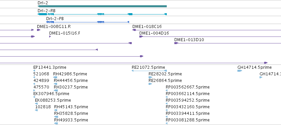
Task: Click the EK307946.5prime label
Action: click(x=51, y=93)
